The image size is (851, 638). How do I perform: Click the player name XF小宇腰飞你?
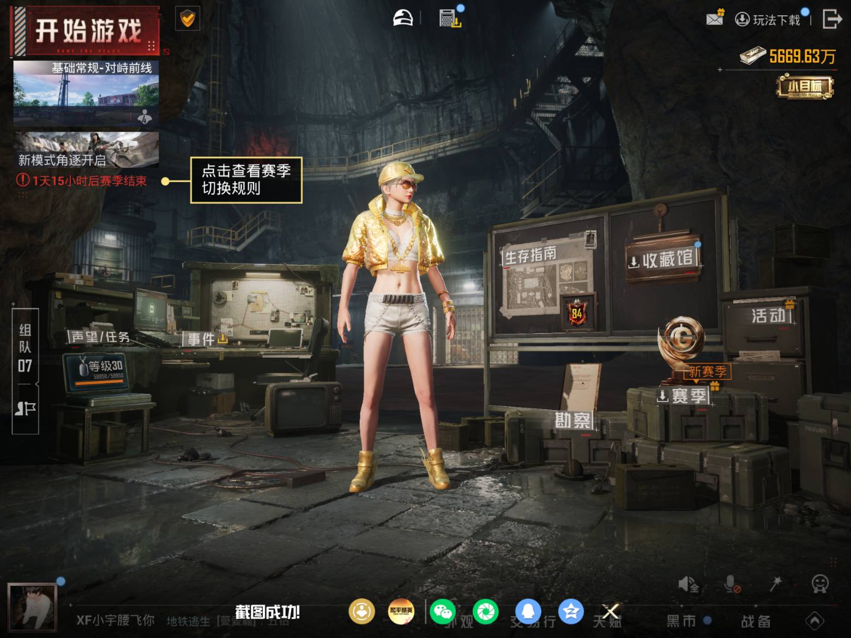(x=115, y=621)
